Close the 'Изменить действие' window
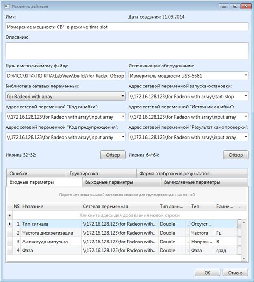Viewport: 254px width, 282px height. pos(246,7)
